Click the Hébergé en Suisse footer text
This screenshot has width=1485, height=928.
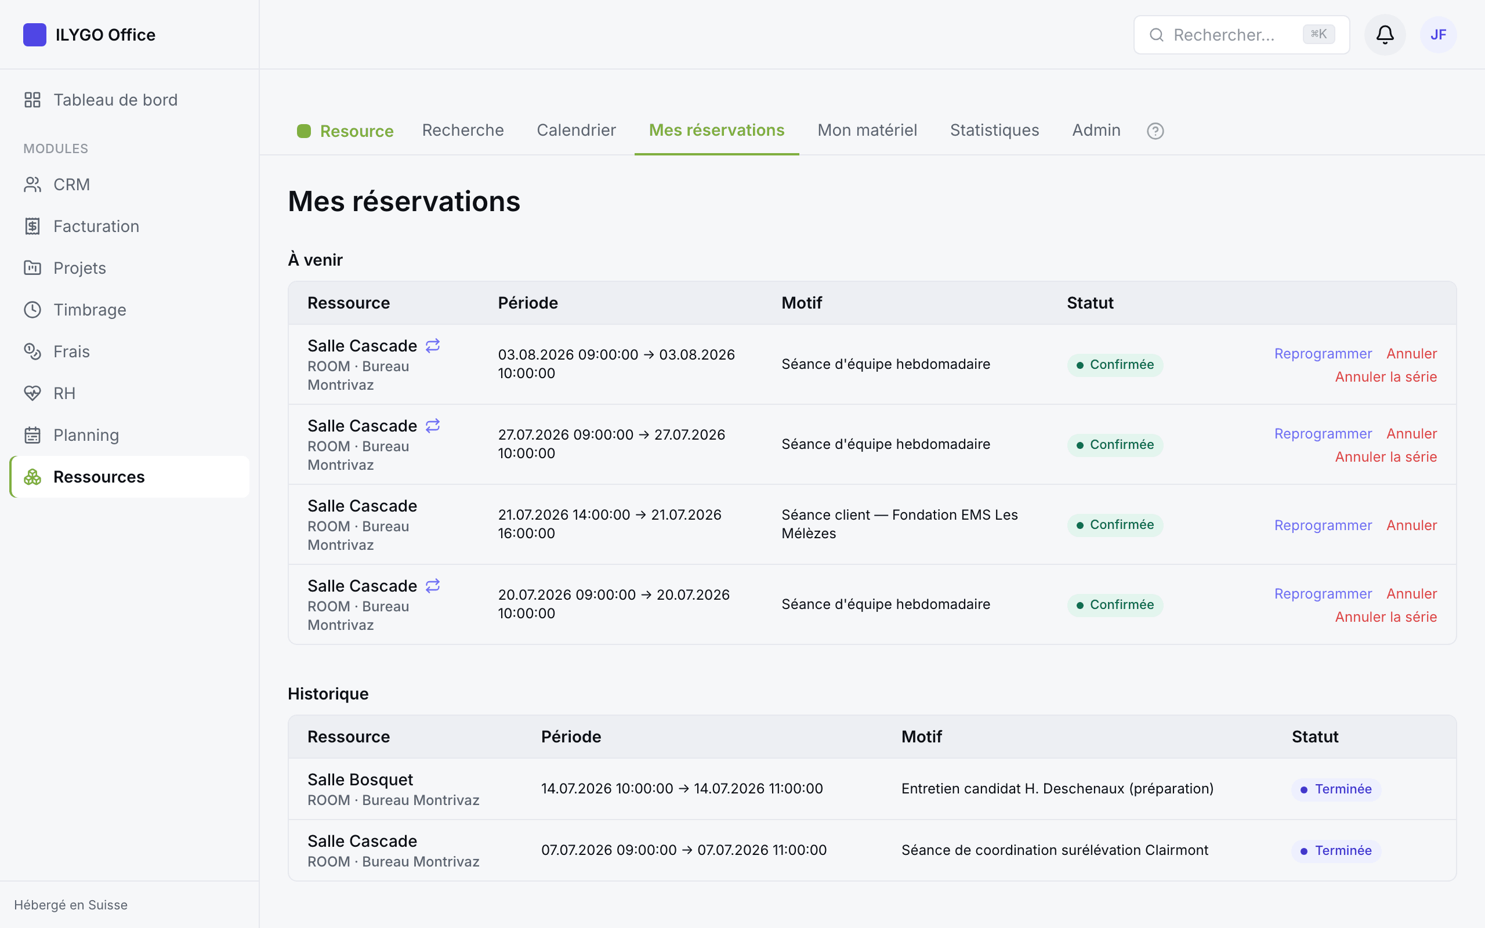pyautogui.click(x=71, y=905)
